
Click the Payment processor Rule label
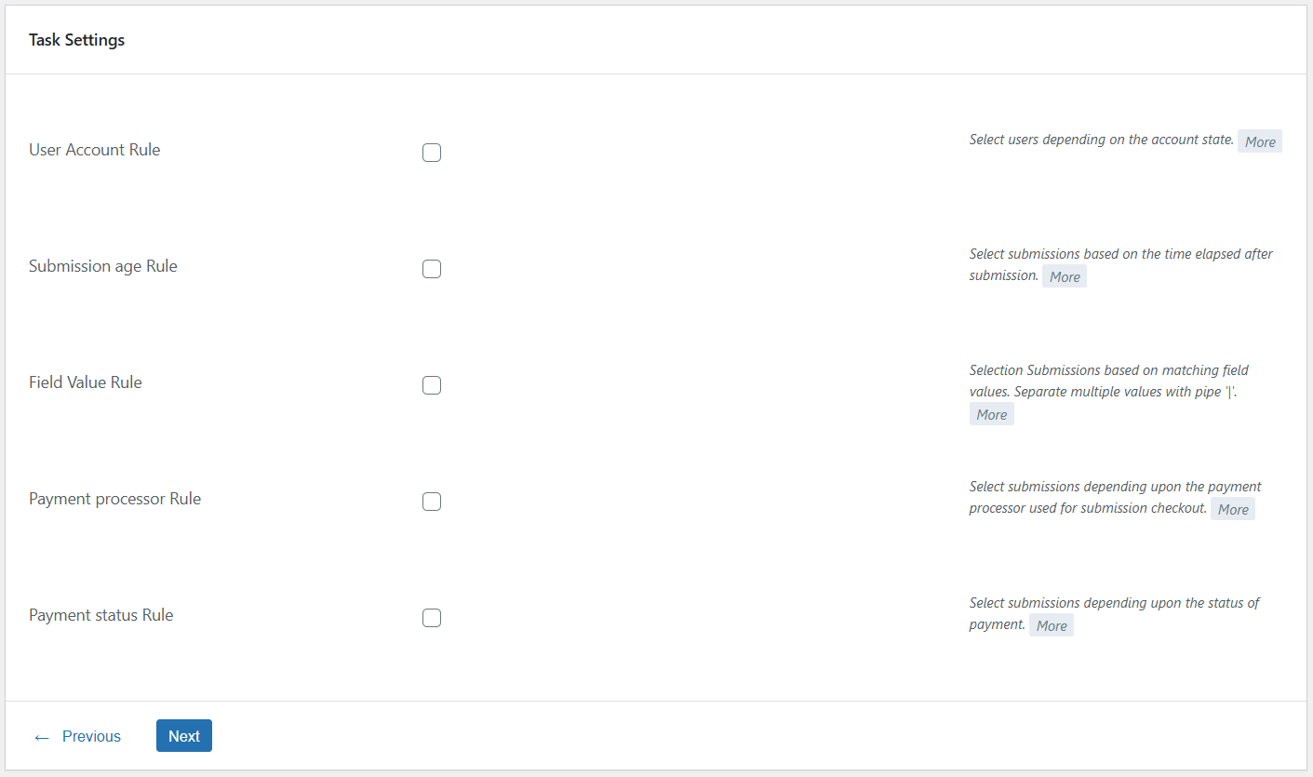point(114,499)
